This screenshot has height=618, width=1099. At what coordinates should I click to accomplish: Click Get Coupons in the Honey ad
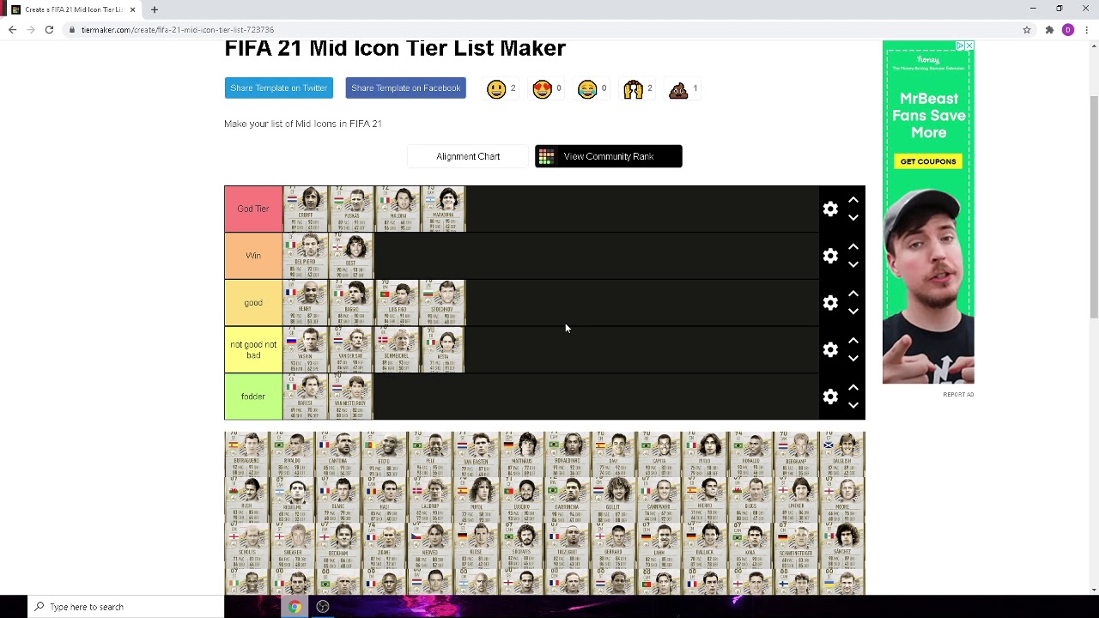tap(928, 161)
